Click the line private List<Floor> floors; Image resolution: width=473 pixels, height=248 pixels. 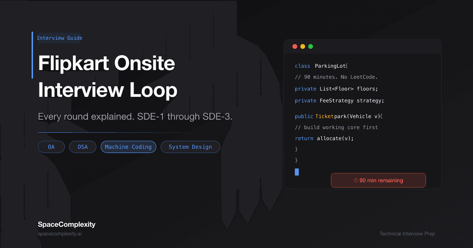click(x=336, y=89)
